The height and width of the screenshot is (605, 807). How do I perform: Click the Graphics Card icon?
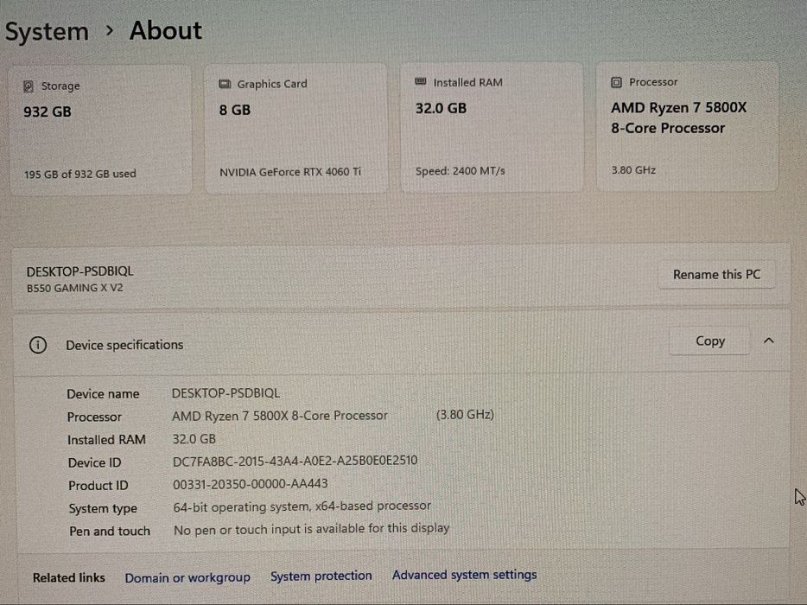225,84
